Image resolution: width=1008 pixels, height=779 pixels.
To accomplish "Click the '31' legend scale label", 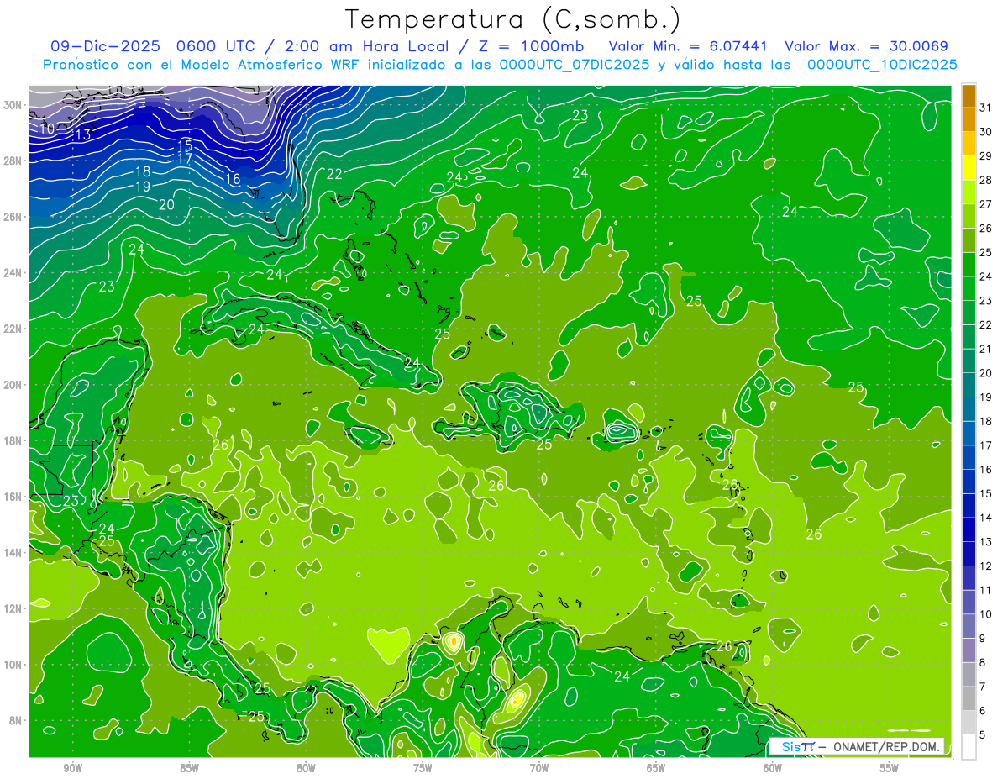I will pyautogui.click(x=986, y=108).
